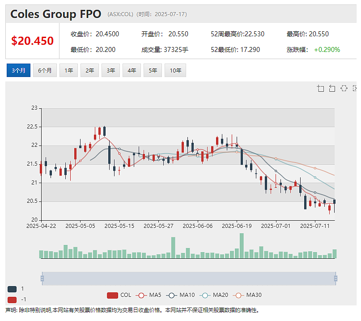The width and height of the screenshot is (361, 321).
Task: Click the 最高价: 20.550 value
Action: pyautogui.click(x=308, y=34)
